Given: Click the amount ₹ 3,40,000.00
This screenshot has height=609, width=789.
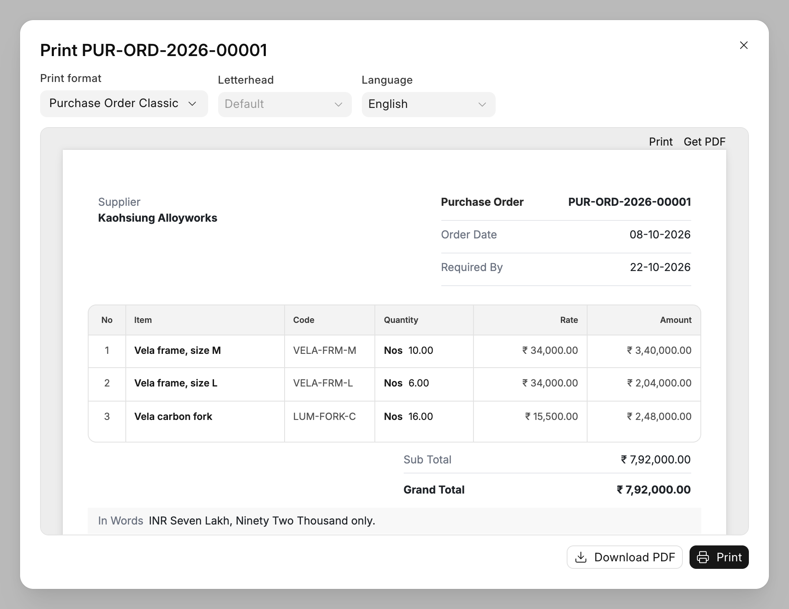Looking at the screenshot, I should (659, 351).
